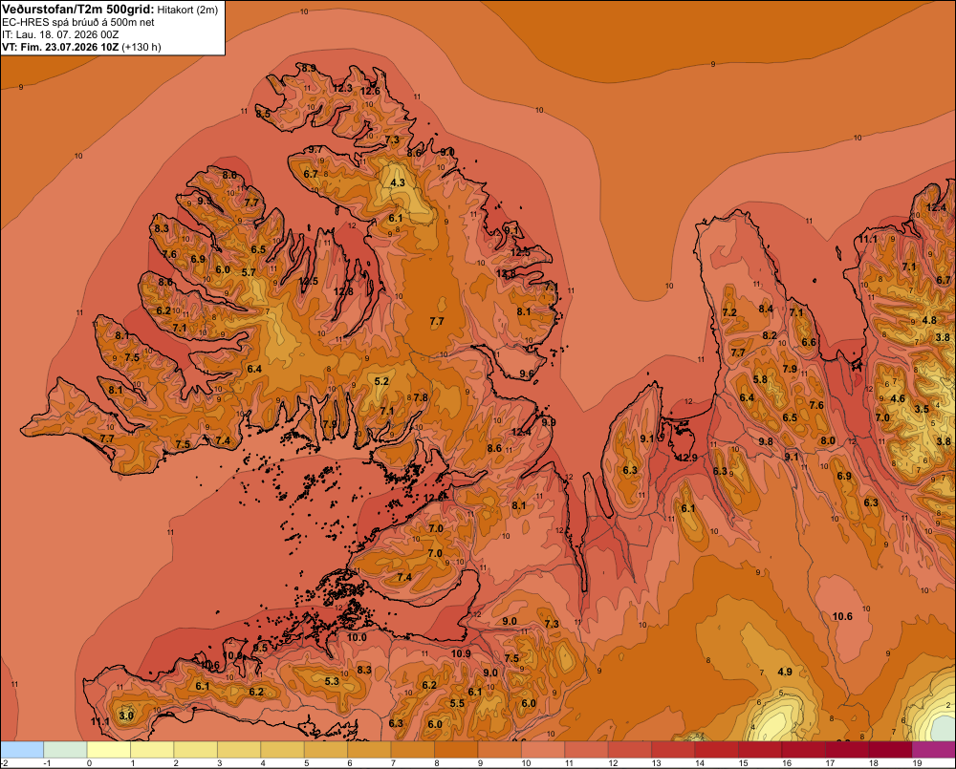
Task: Click the 'Hitakort (2m)' label in the header
Action: tap(187, 10)
